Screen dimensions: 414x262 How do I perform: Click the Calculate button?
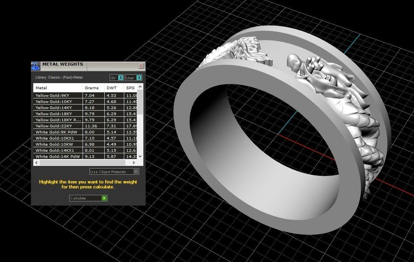(88, 198)
